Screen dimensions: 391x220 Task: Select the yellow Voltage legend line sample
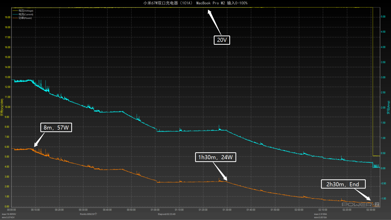15,11
